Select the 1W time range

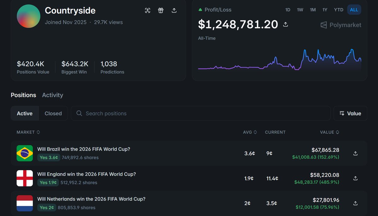coord(300,10)
